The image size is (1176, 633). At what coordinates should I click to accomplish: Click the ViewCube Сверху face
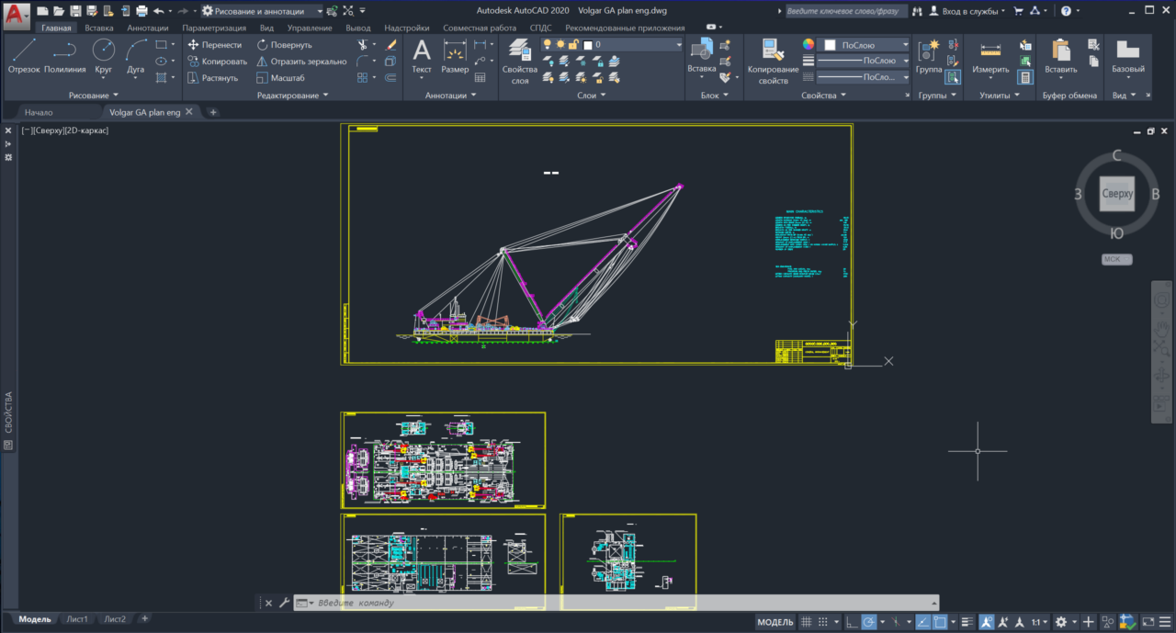point(1117,194)
